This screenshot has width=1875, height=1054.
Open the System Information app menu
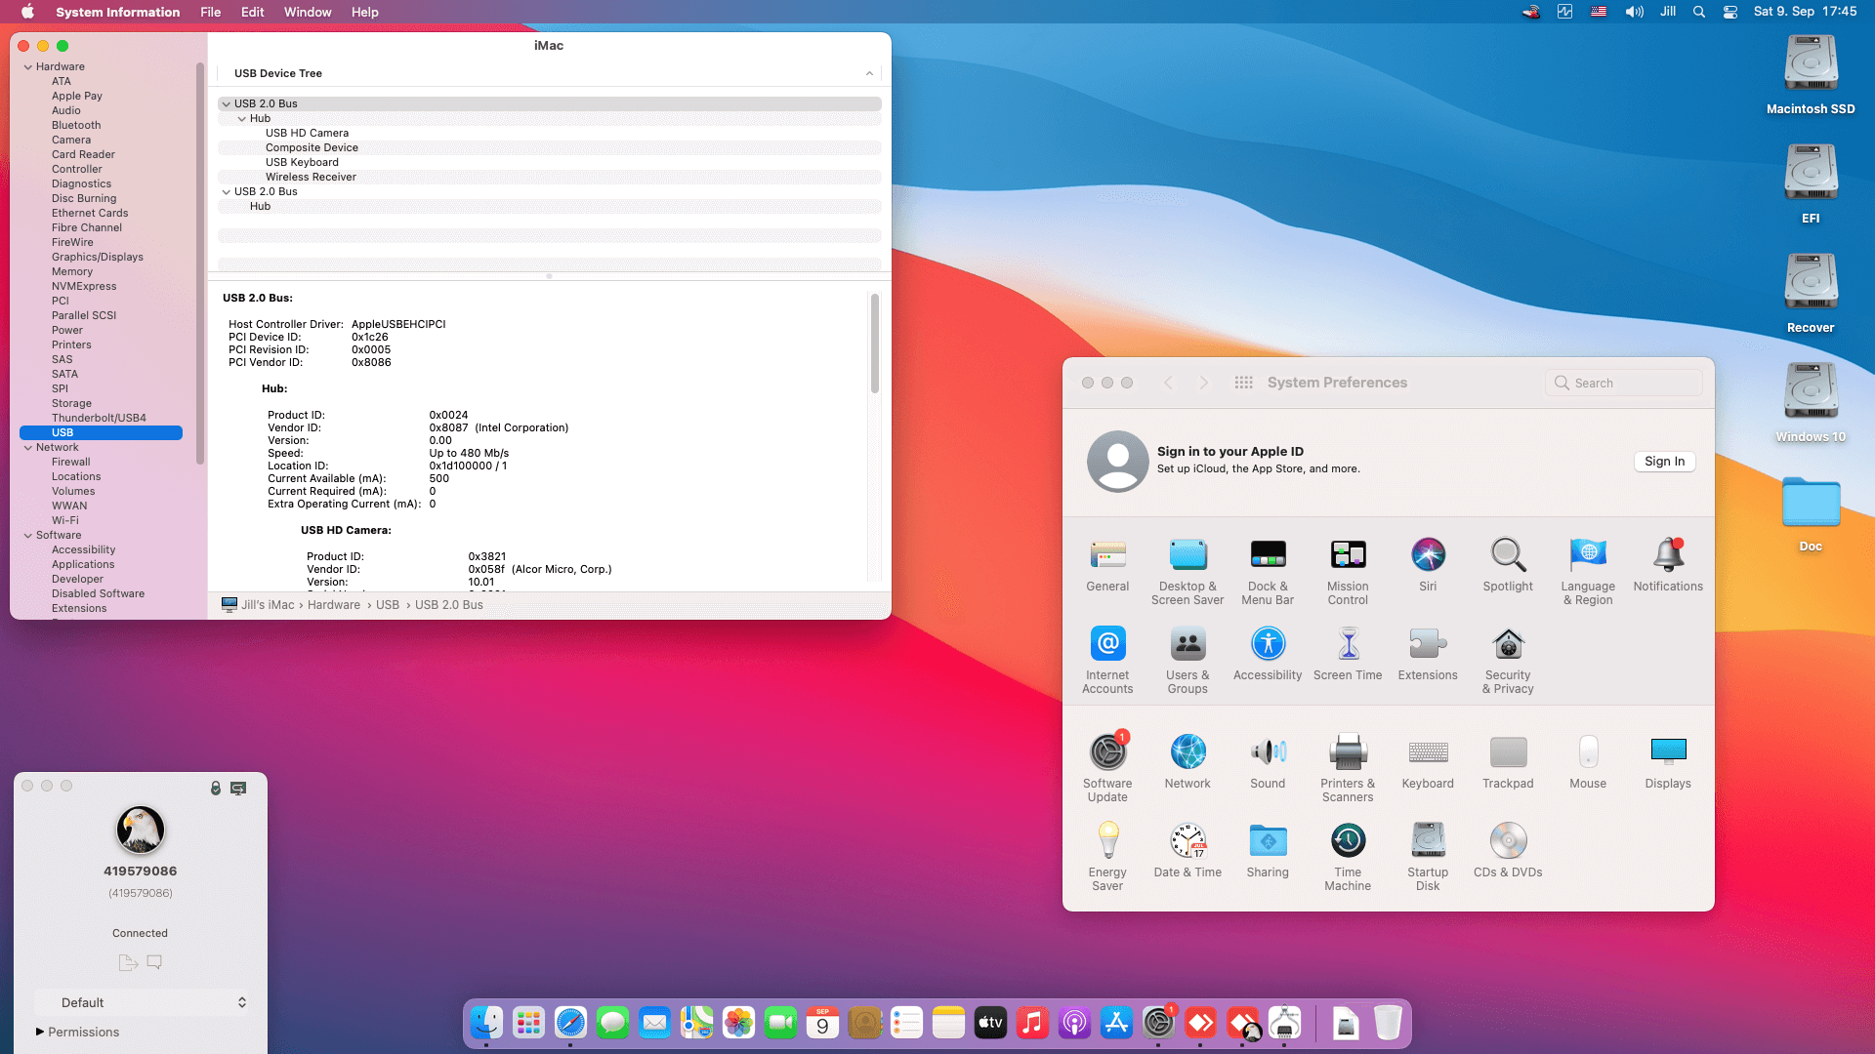(x=117, y=12)
